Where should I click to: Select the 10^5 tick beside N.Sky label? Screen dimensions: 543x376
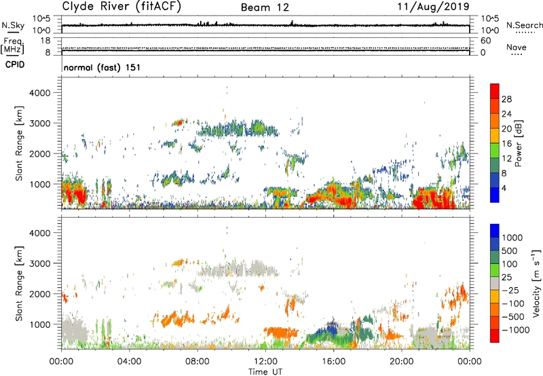click(x=41, y=18)
